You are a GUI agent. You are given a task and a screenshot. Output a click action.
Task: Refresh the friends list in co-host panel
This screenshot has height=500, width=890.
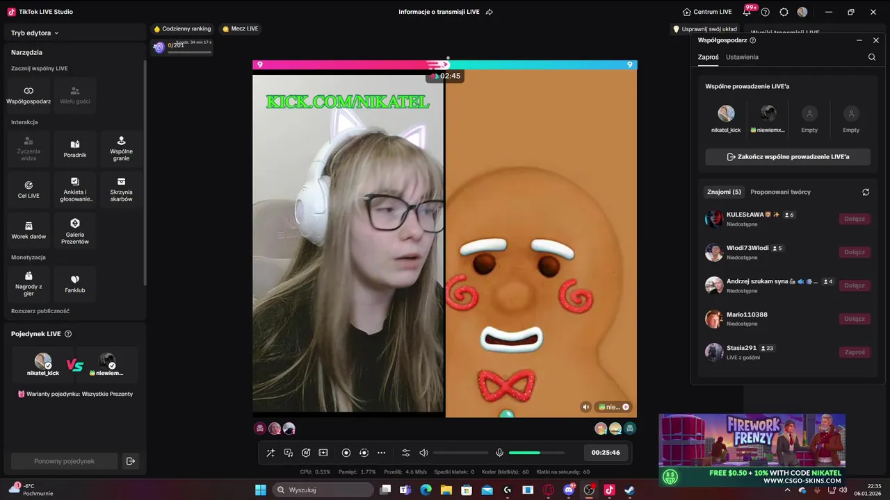tap(866, 192)
